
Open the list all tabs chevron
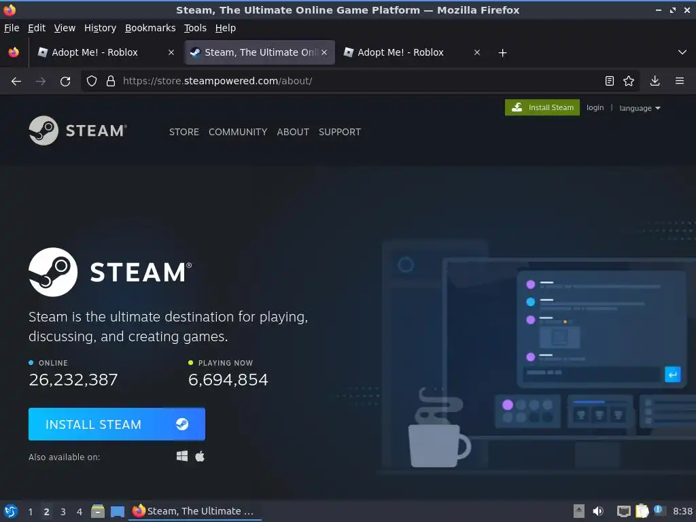(682, 52)
